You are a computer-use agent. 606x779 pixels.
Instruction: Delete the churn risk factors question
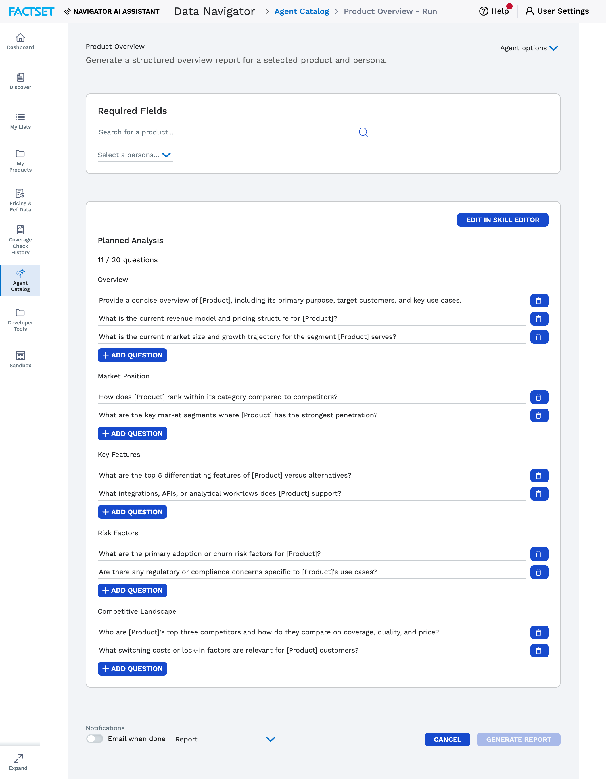(539, 554)
